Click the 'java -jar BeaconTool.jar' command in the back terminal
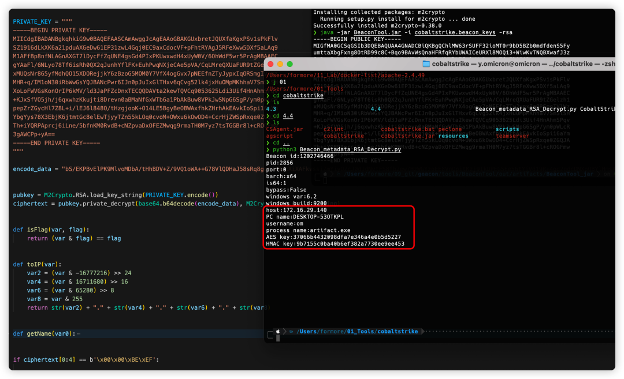624x379 pixels. tap(416, 32)
